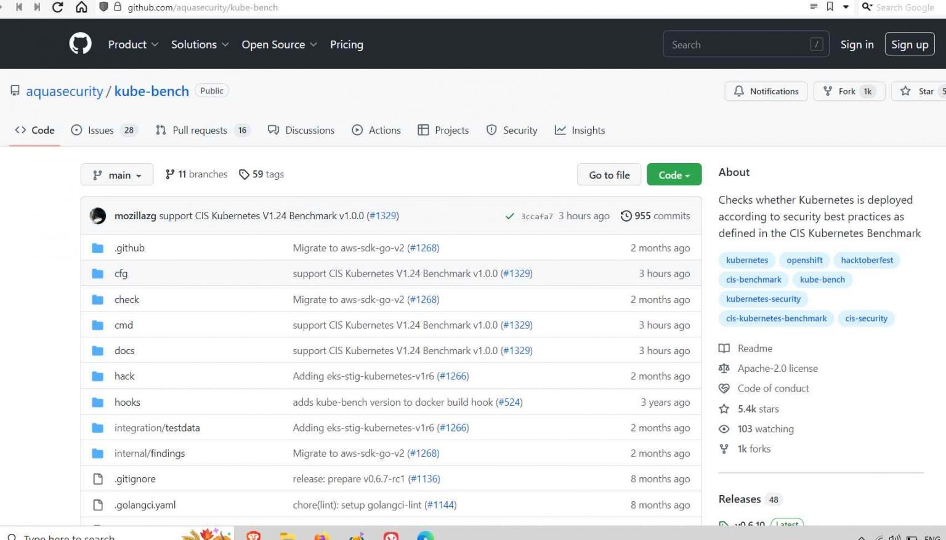Launch Microsoft Edge from the taskbar
Screen dimensions: 946x540
pos(426,535)
